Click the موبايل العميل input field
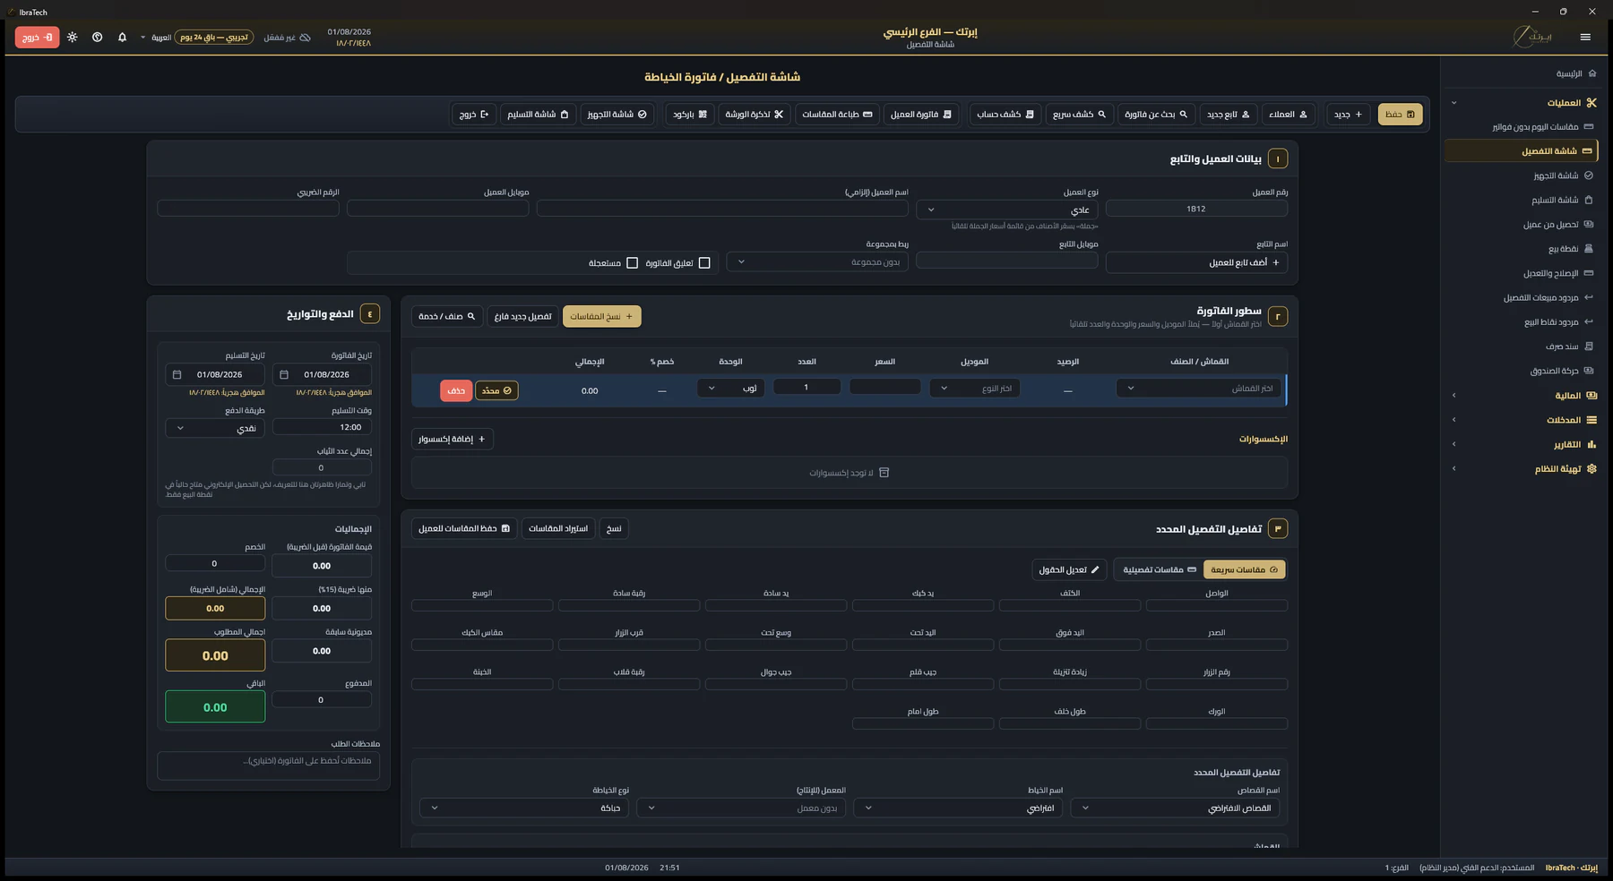This screenshot has height=881, width=1613. (438, 209)
